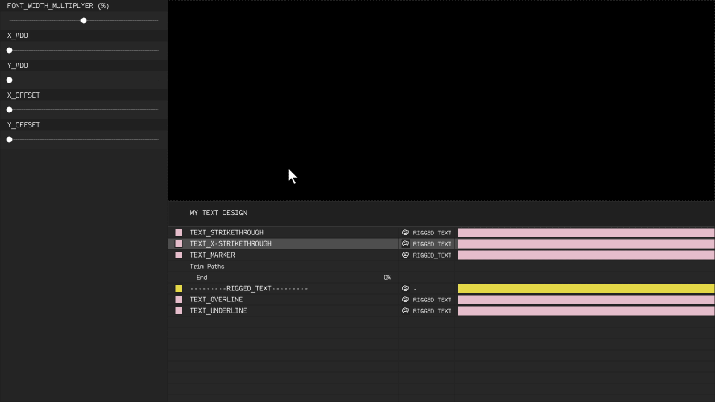Click the X_ADD slider handle
This screenshot has width=715, height=402.
click(x=9, y=50)
